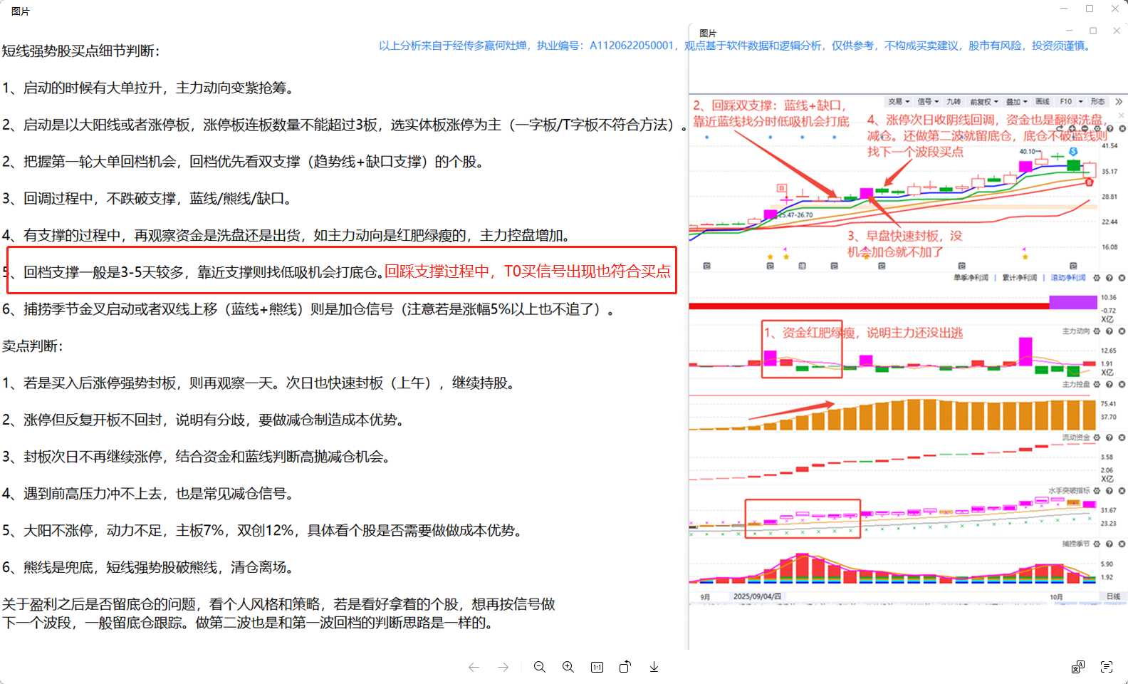Rotate the image with the rotate icon
The image size is (1128, 684).
pyautogui.click(x=625, y=667)
